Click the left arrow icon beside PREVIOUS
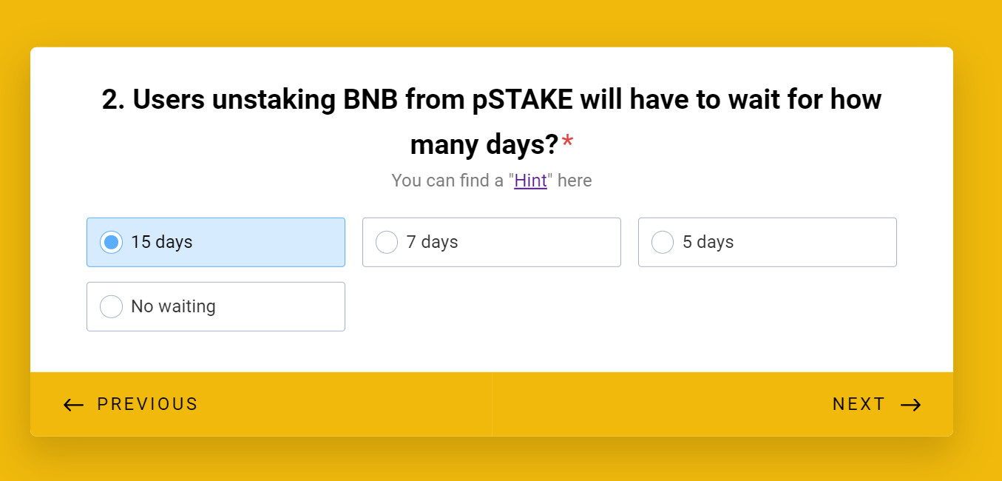 [73, 405]
